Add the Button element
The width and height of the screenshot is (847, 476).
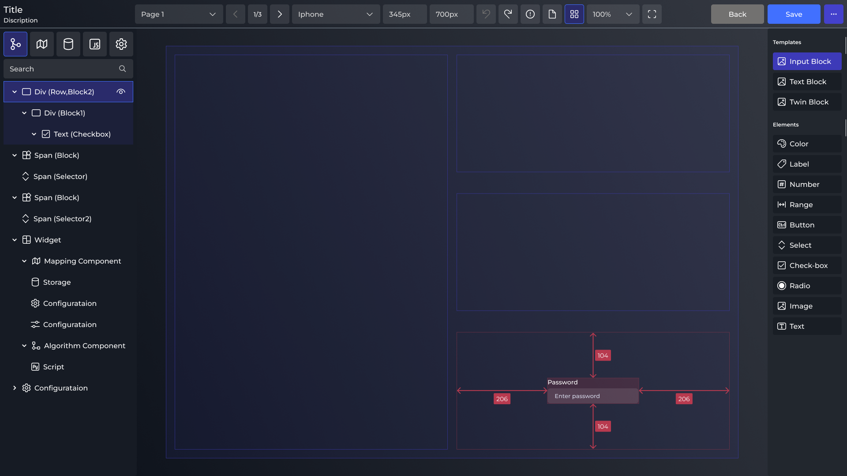pyautogui.click(x=807, y=225)
